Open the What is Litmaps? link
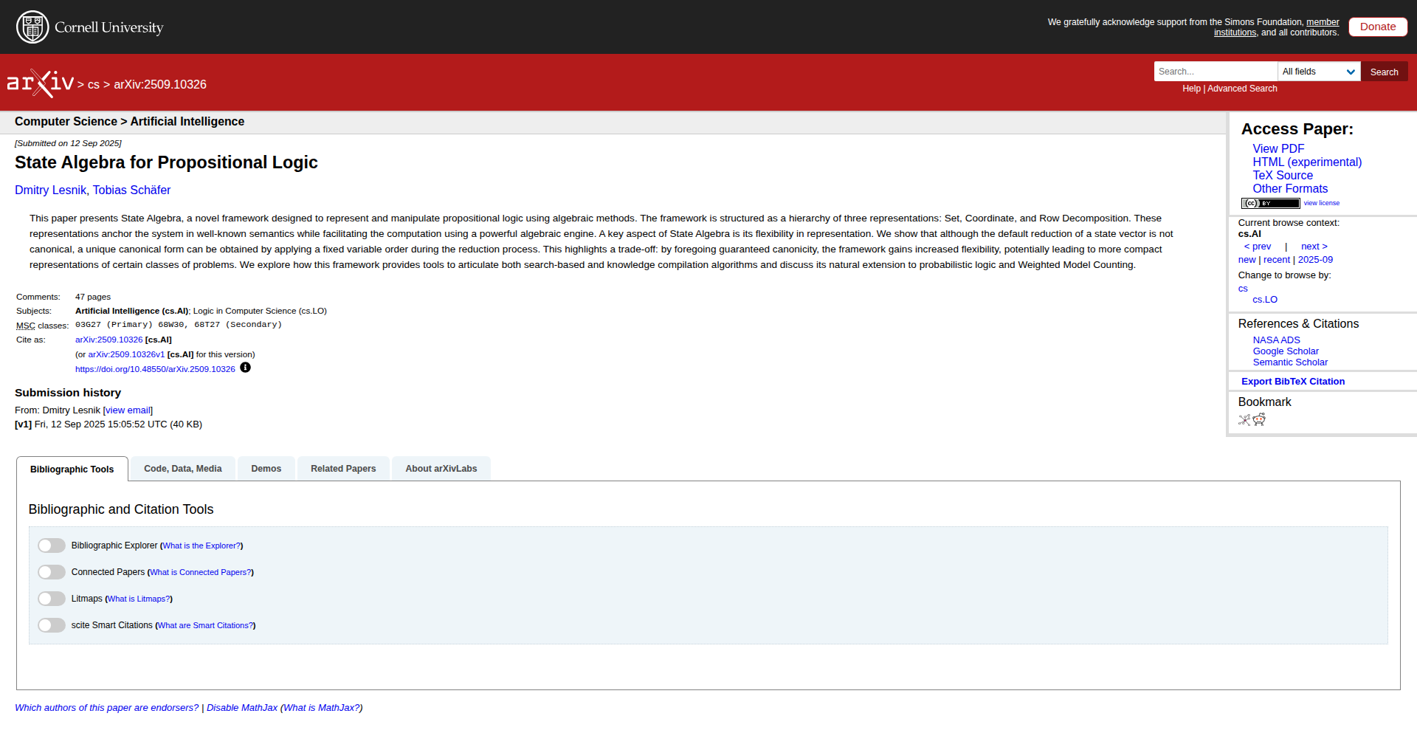The image size is (1417, 733). [139, 599]
